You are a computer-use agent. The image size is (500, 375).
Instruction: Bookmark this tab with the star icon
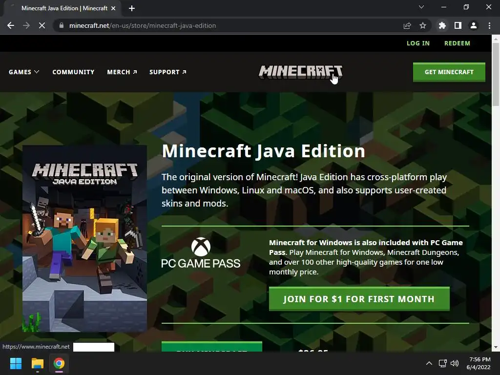pos(423,25)
